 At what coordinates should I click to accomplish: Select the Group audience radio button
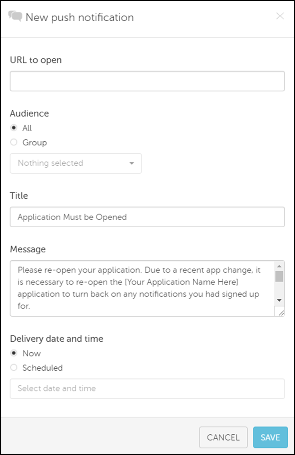13,142
